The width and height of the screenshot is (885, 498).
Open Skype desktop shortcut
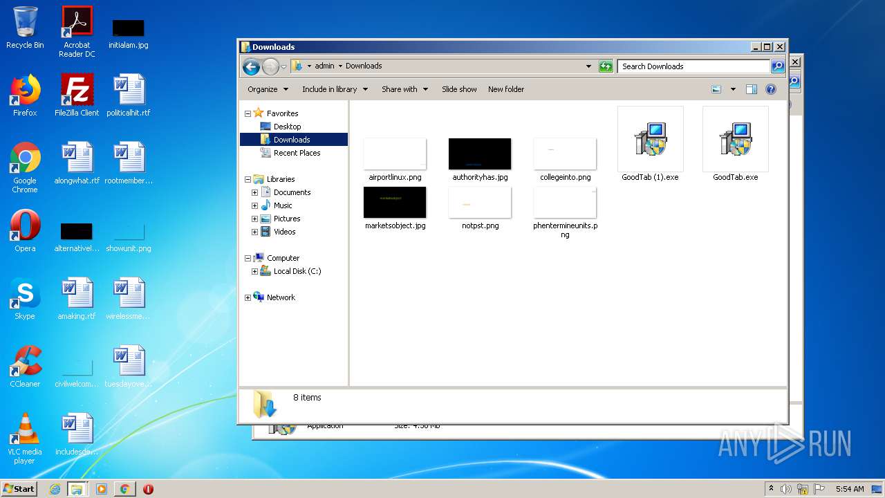[x=25, y=299]
